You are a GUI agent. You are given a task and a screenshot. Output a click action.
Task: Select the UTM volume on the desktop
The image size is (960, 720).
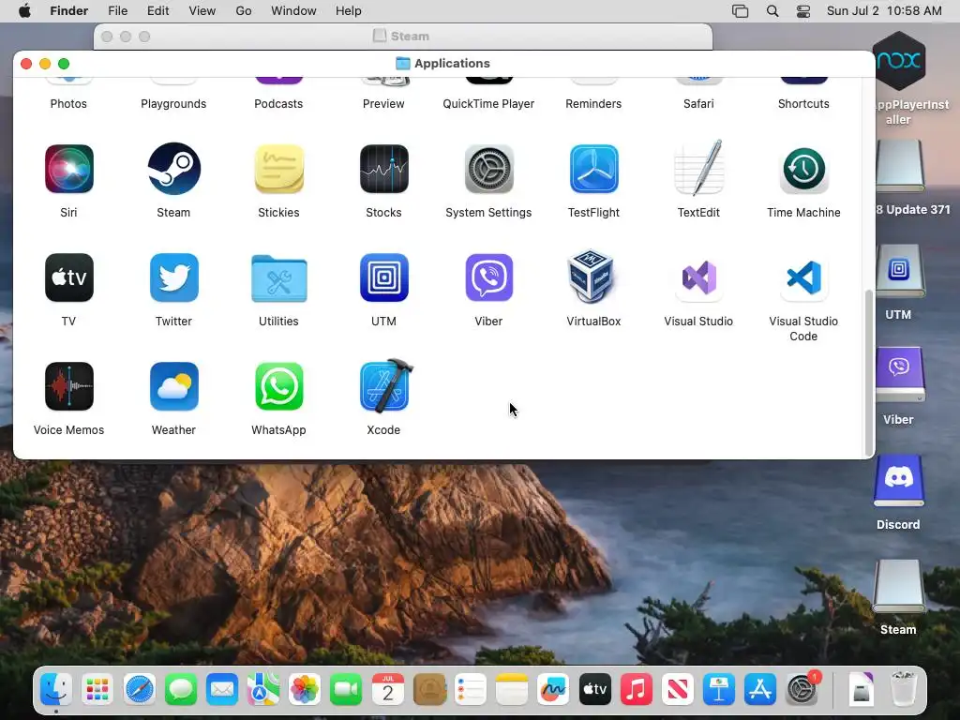coord(898,271)
